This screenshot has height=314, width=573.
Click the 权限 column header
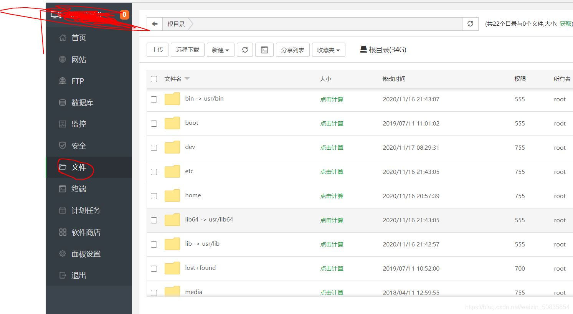(520, 79)
